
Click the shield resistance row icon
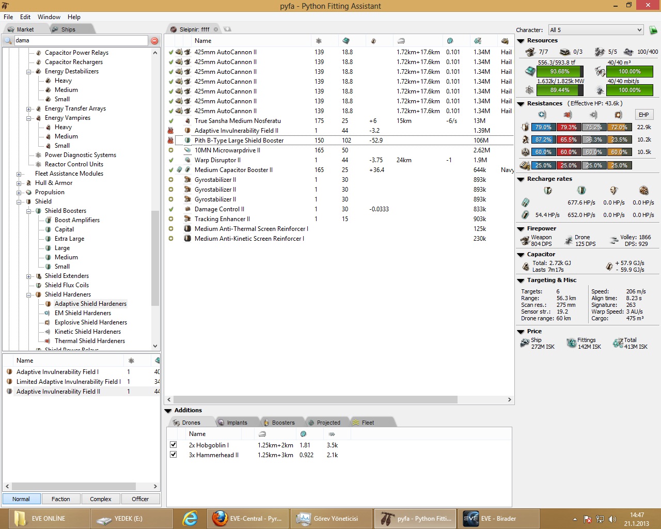(525, 127)
